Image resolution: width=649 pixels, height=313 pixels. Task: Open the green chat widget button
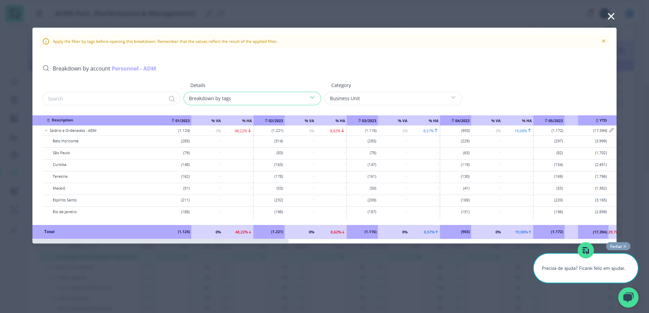(x=628, y=297)
